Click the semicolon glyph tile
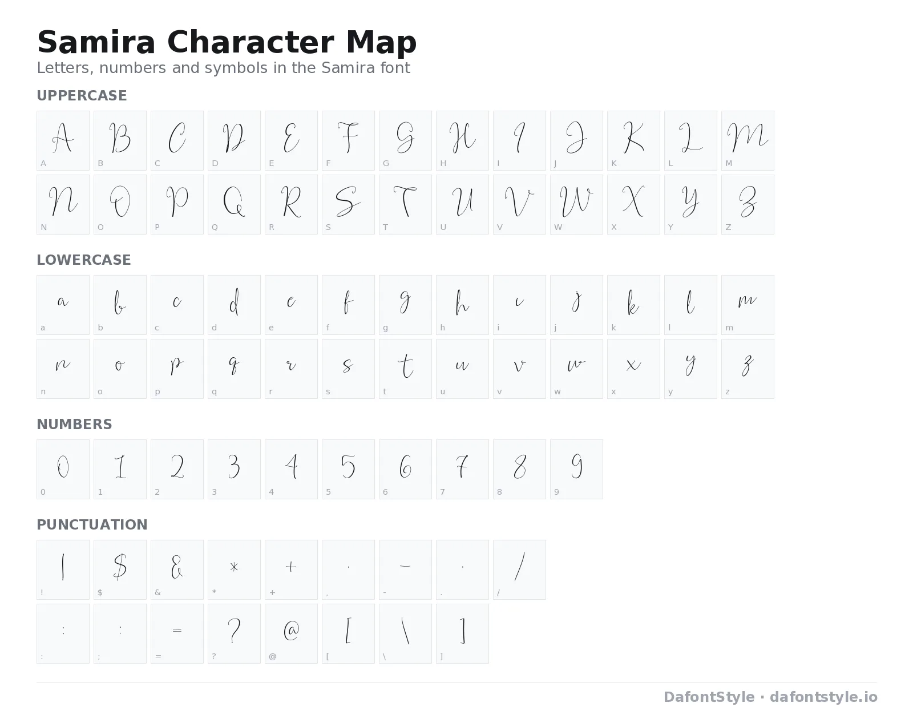Image resolution: width=913 pixels, height=719 pixels. pyautogui.click(x=120, y=633)
